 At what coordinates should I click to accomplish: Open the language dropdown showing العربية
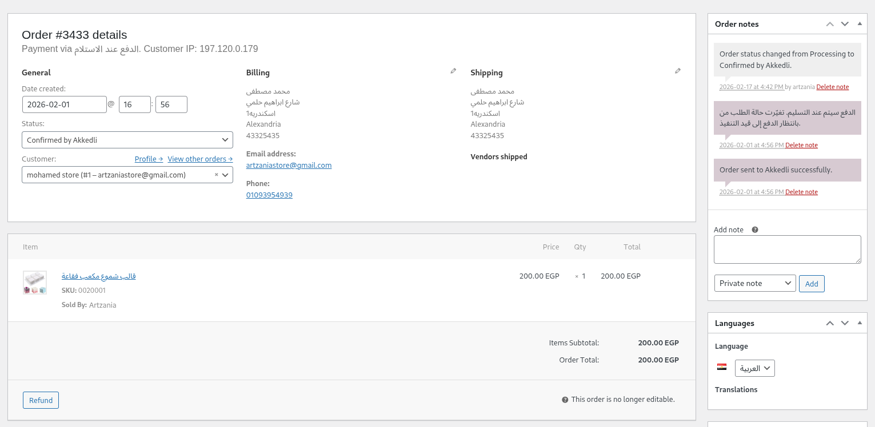click(x=754, y=368)
